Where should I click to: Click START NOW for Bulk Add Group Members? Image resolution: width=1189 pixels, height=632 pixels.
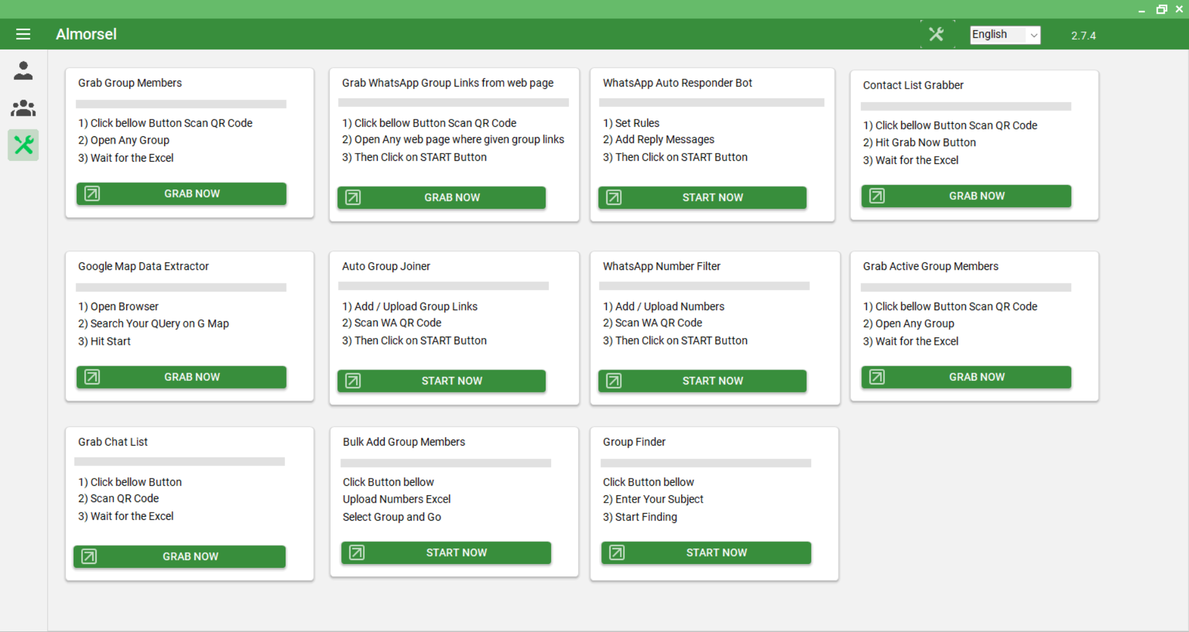pos(446,552)
